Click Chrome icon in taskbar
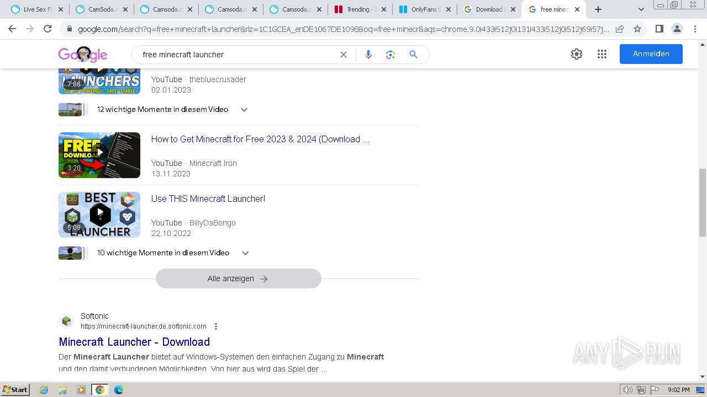This screenshot has height=397, width=707. [100, 390]
